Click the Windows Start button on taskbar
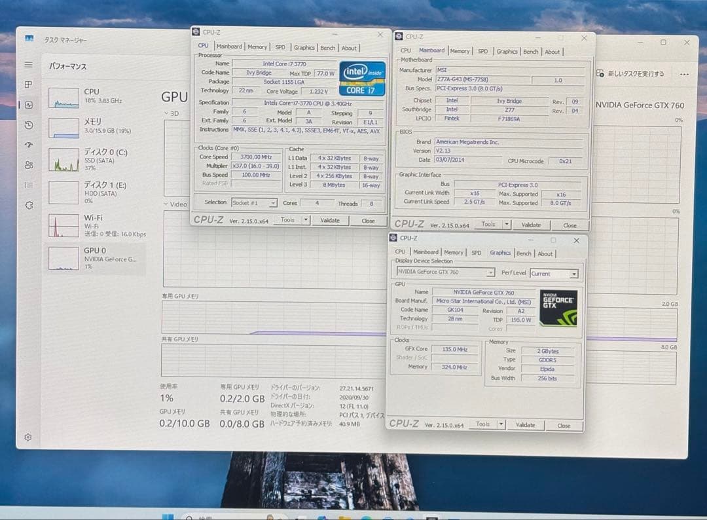This screenshot has height=520, width=707. point(168,517)
